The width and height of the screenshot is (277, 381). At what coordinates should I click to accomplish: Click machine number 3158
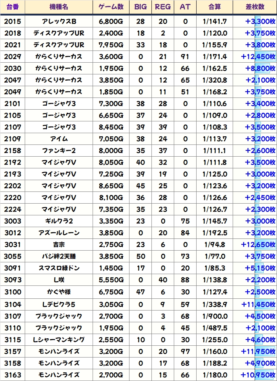(x=13, y=363)
